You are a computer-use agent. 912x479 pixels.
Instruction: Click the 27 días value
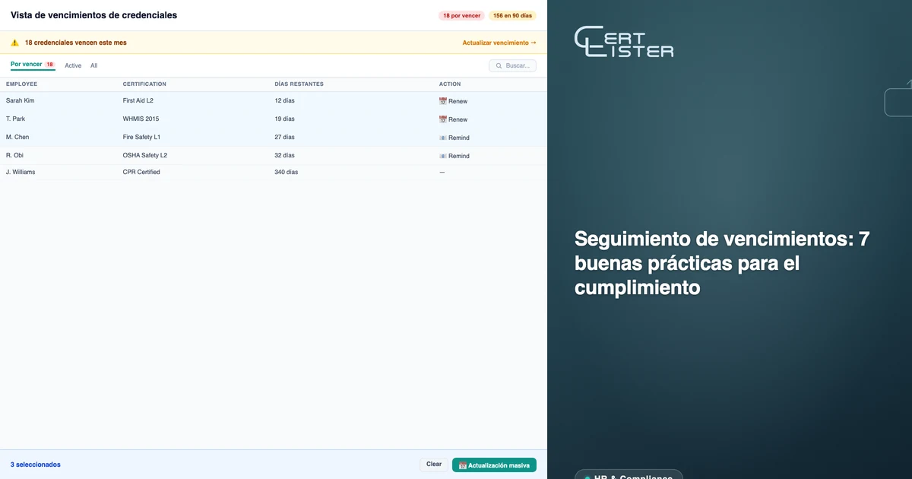[284, 137]
